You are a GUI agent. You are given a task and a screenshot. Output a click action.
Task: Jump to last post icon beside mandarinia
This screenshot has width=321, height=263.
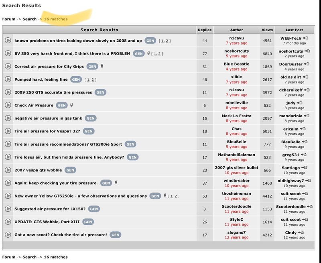(x=307, y=116)
